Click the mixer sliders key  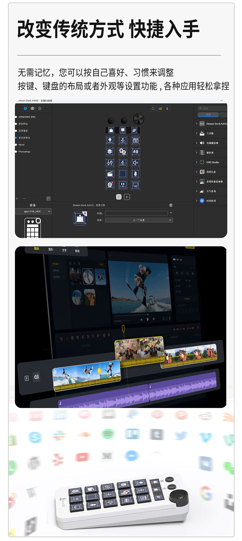110,162
